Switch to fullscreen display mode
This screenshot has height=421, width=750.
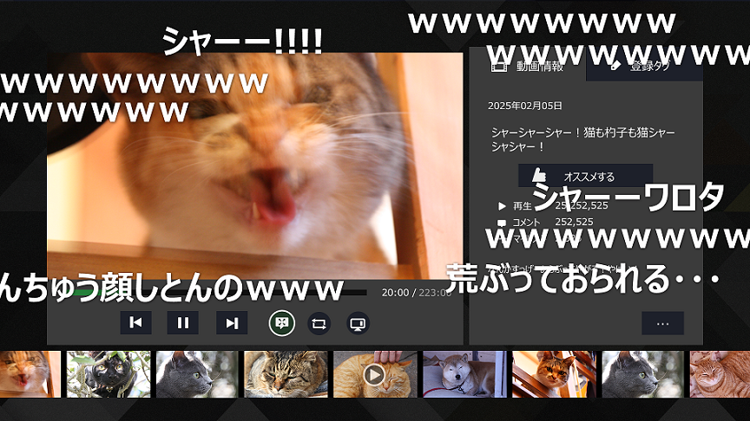click(358, 324)
